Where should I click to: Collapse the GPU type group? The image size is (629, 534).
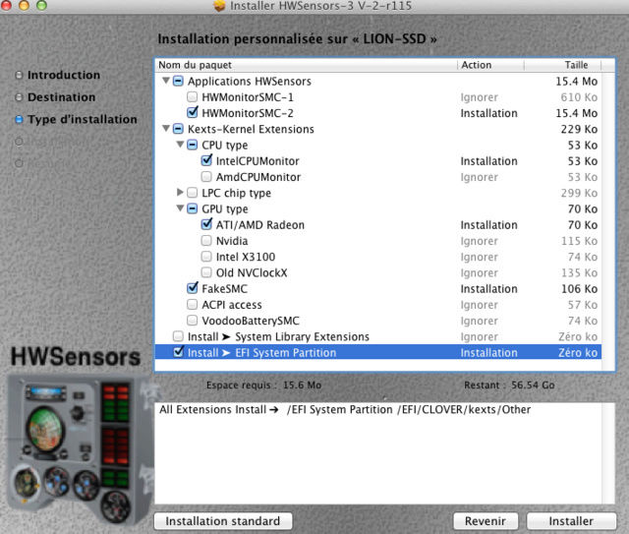coord(181,208)
